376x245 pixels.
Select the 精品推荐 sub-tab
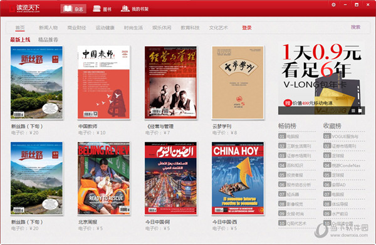click(48, 39)
